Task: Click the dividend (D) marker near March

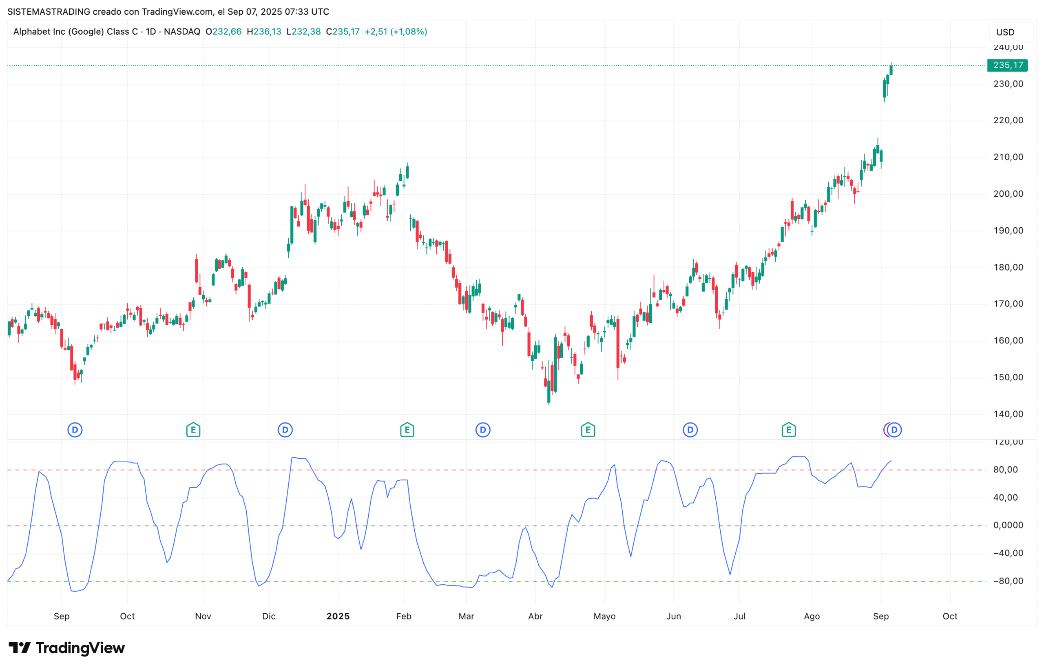Action: coord(483,429)
